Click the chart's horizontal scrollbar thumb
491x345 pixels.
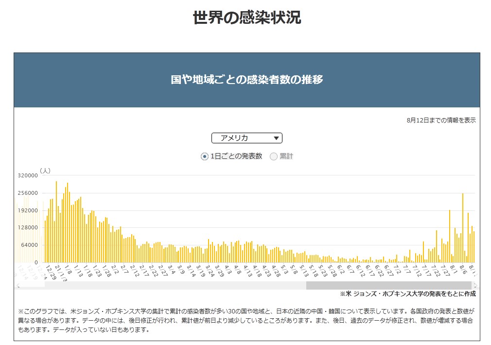click(x=388, y=286)
